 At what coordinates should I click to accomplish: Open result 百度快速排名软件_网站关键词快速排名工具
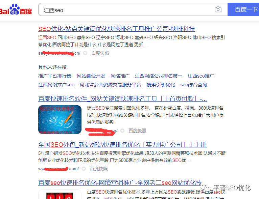[122, 99]
